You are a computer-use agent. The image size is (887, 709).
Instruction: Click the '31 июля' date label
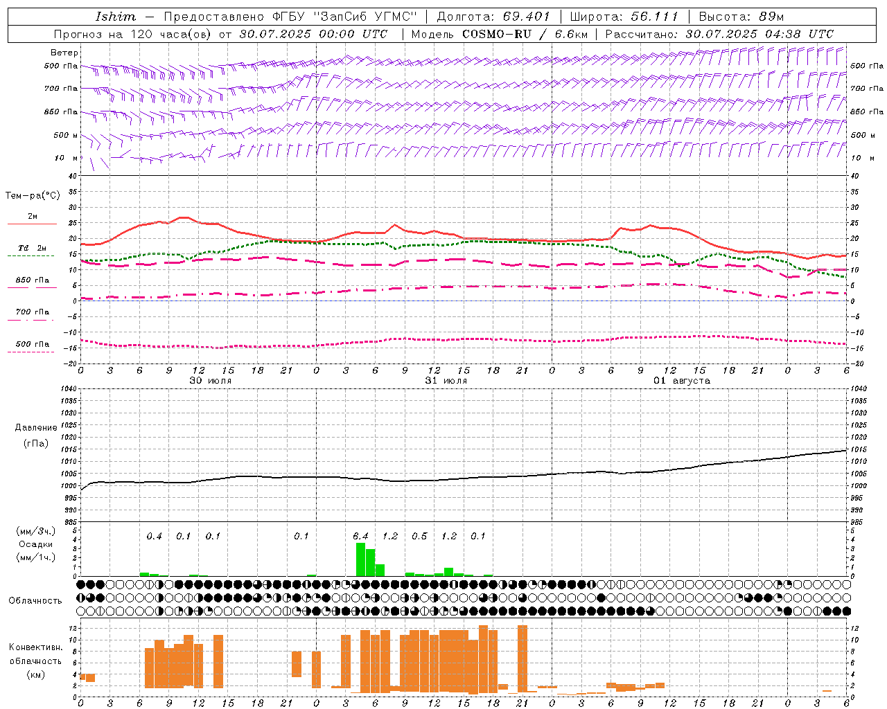(446, 380)
